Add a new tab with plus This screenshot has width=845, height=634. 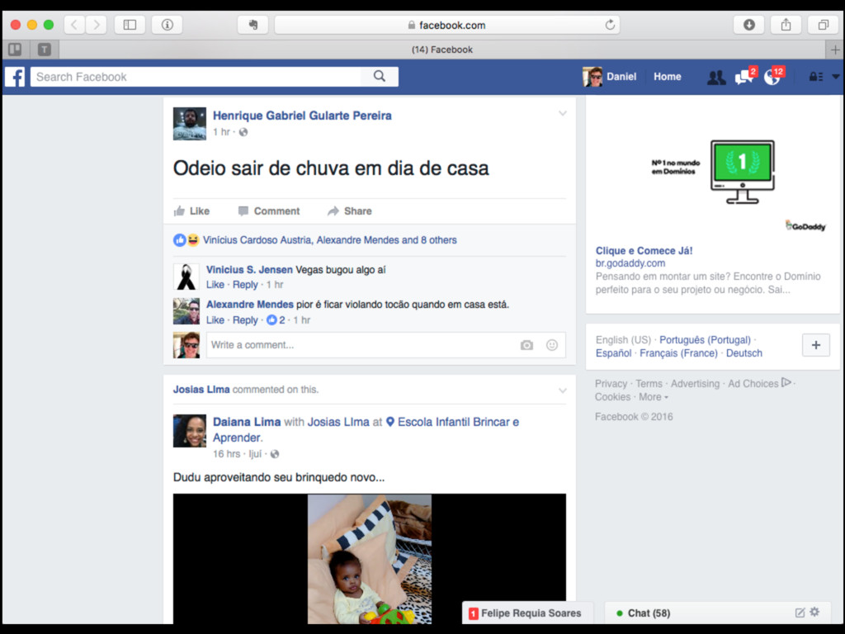(x=835, y=50)
